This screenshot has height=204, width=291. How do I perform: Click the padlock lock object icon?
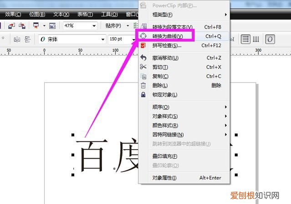tap(143, 95)
